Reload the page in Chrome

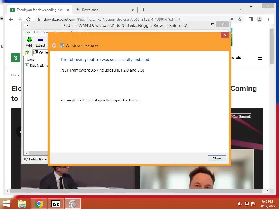click(x=28, y=19)
